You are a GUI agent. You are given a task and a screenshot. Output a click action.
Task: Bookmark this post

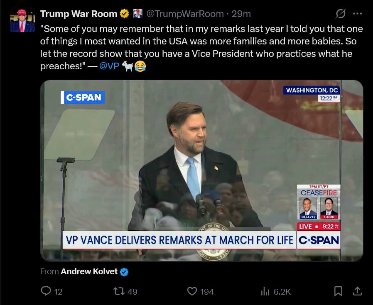coord(339,291)
